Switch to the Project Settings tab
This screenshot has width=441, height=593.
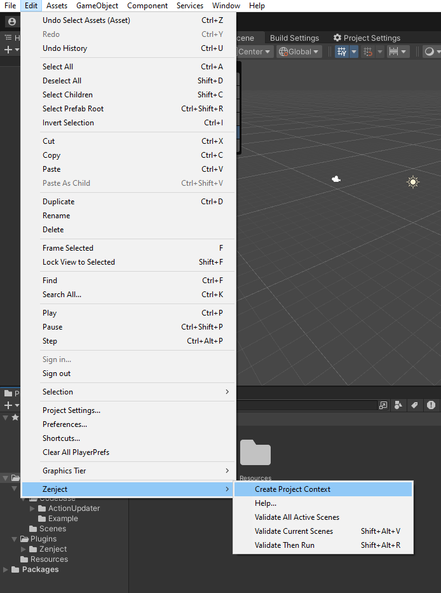(x=367, y=38)
